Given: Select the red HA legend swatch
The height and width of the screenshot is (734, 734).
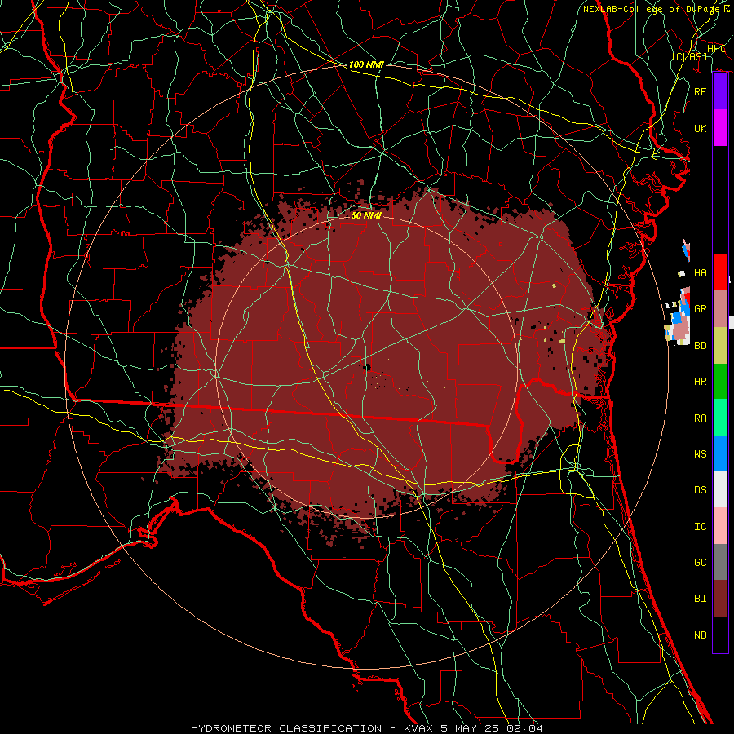Looking at the screenshot, I should [x=720, y=272].
